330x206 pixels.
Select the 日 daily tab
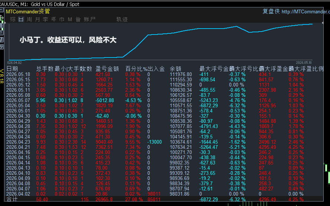(x=21, y=19)
